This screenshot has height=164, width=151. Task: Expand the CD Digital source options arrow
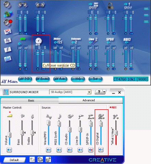[104, 118]
